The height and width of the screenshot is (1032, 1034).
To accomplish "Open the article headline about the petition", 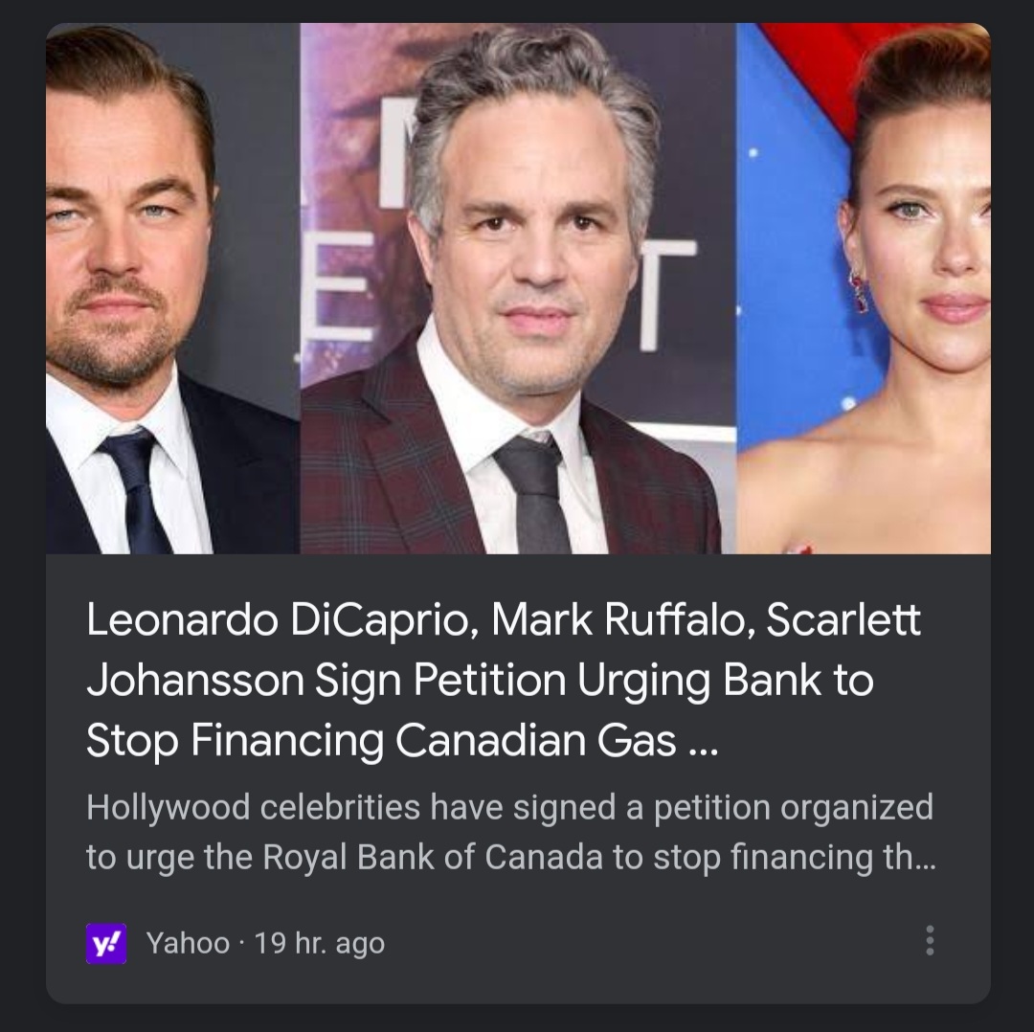I will [479, 680].
